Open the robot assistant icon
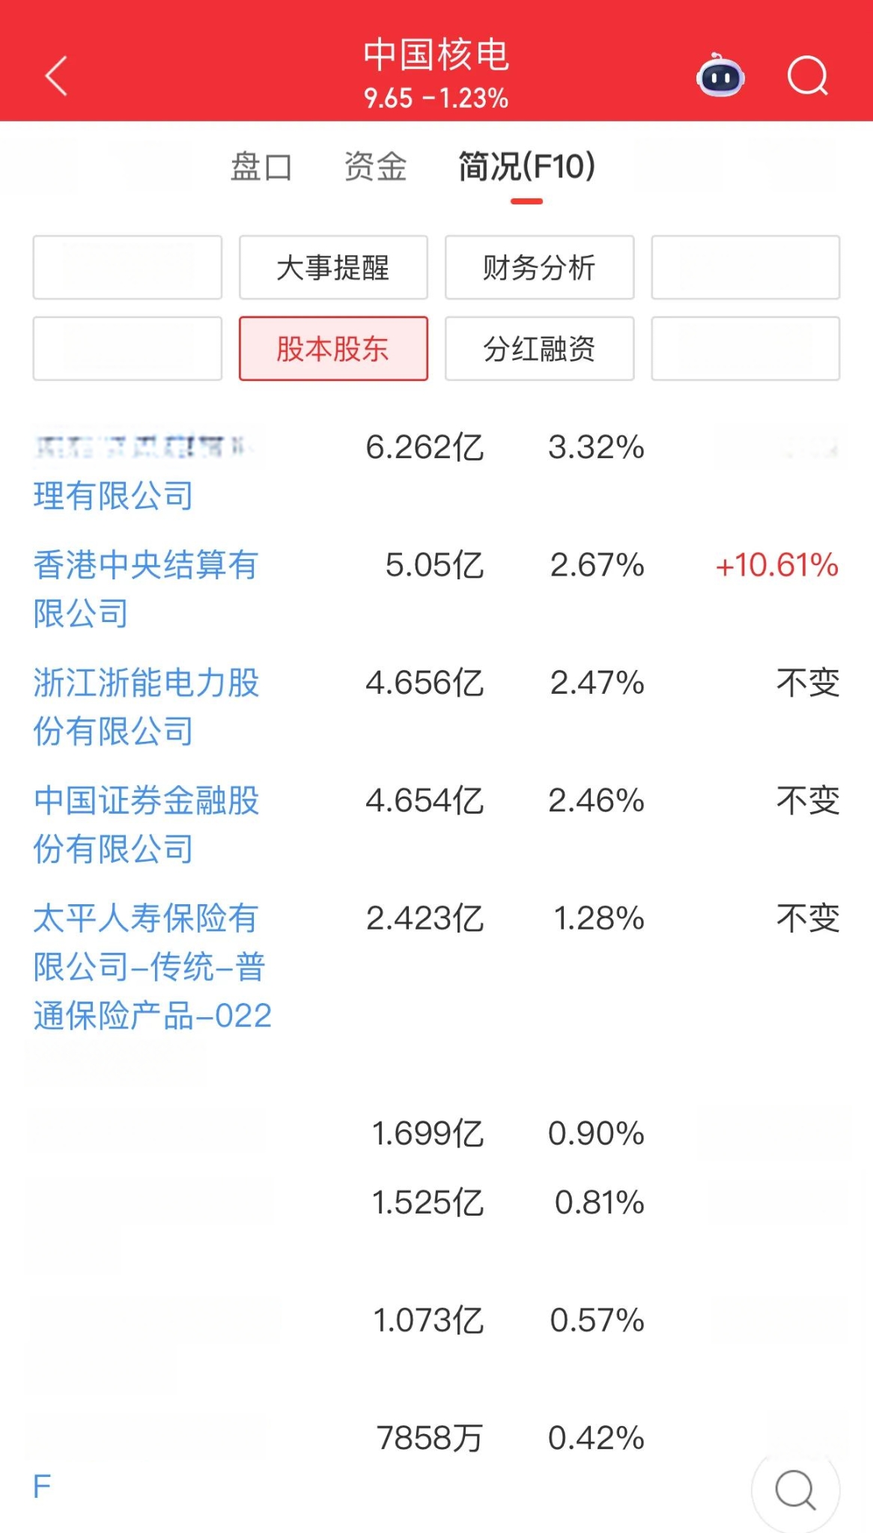Image resolution: width=873 pixels, height=1533 pixels. pyautogui.click(x=720, y=76)
